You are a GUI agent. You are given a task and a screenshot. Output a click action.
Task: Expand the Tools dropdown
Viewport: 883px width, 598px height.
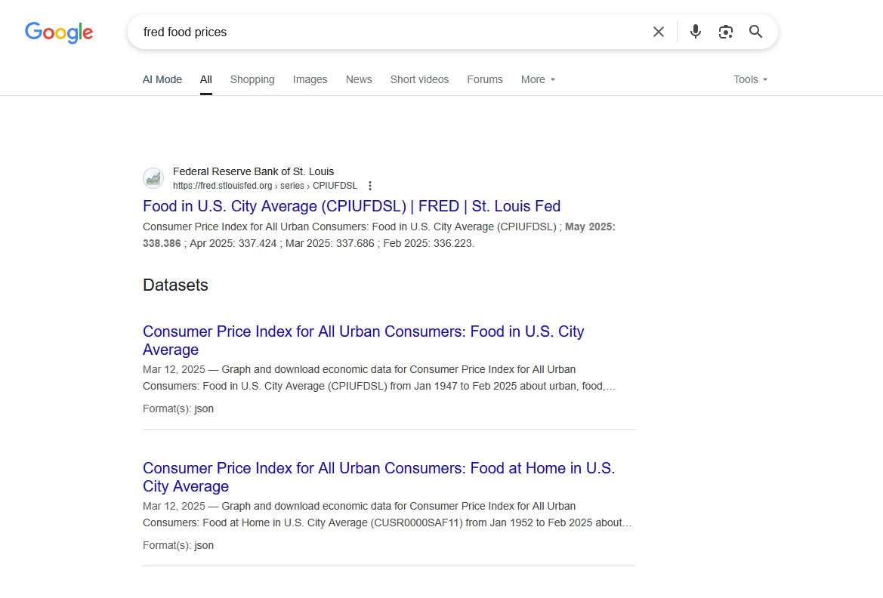(750, 79)
